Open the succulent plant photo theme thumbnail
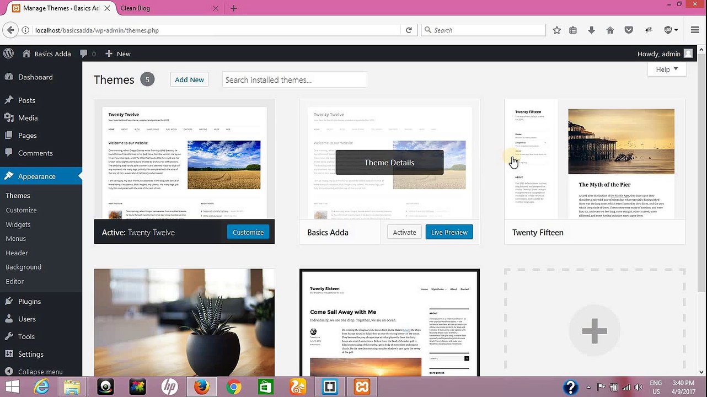The height and width of the screenshot is (397, 707). (184, 323)
